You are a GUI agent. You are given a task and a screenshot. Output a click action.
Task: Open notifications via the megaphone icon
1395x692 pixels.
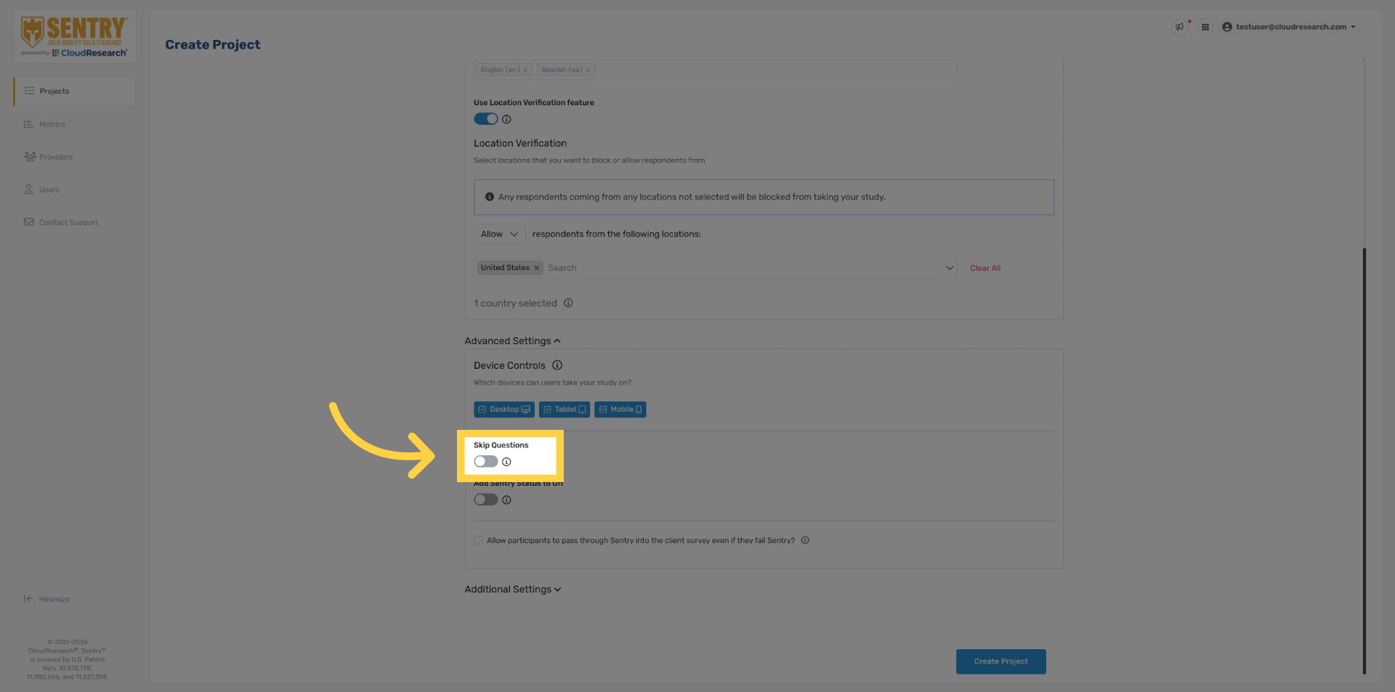(1179, 27)
